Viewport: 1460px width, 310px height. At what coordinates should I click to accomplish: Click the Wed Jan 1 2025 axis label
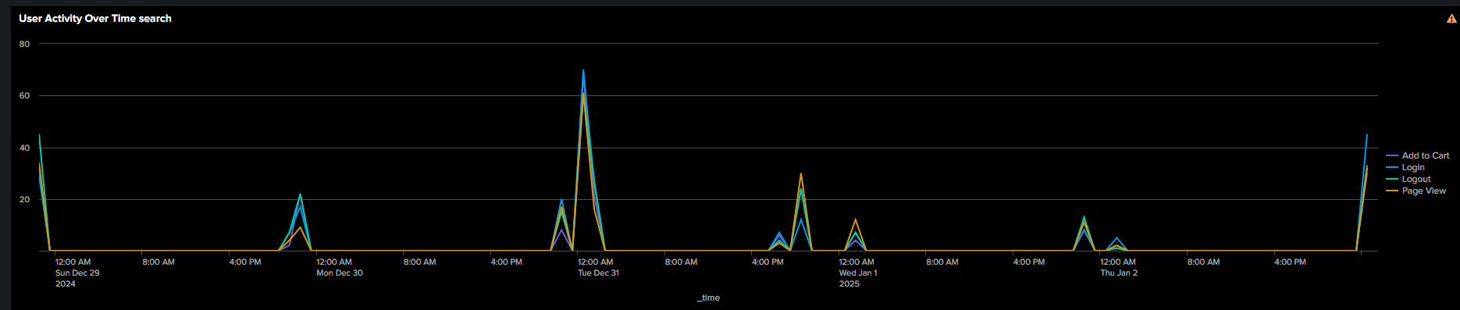click(x=858, y=273)
